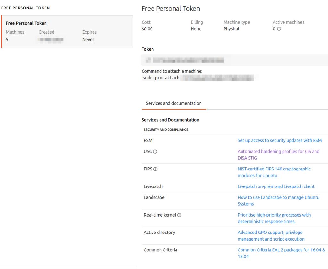This screenshot has width=328, height=269.
Task: Click the USG service label text
Action: click(x=148, y=152)
